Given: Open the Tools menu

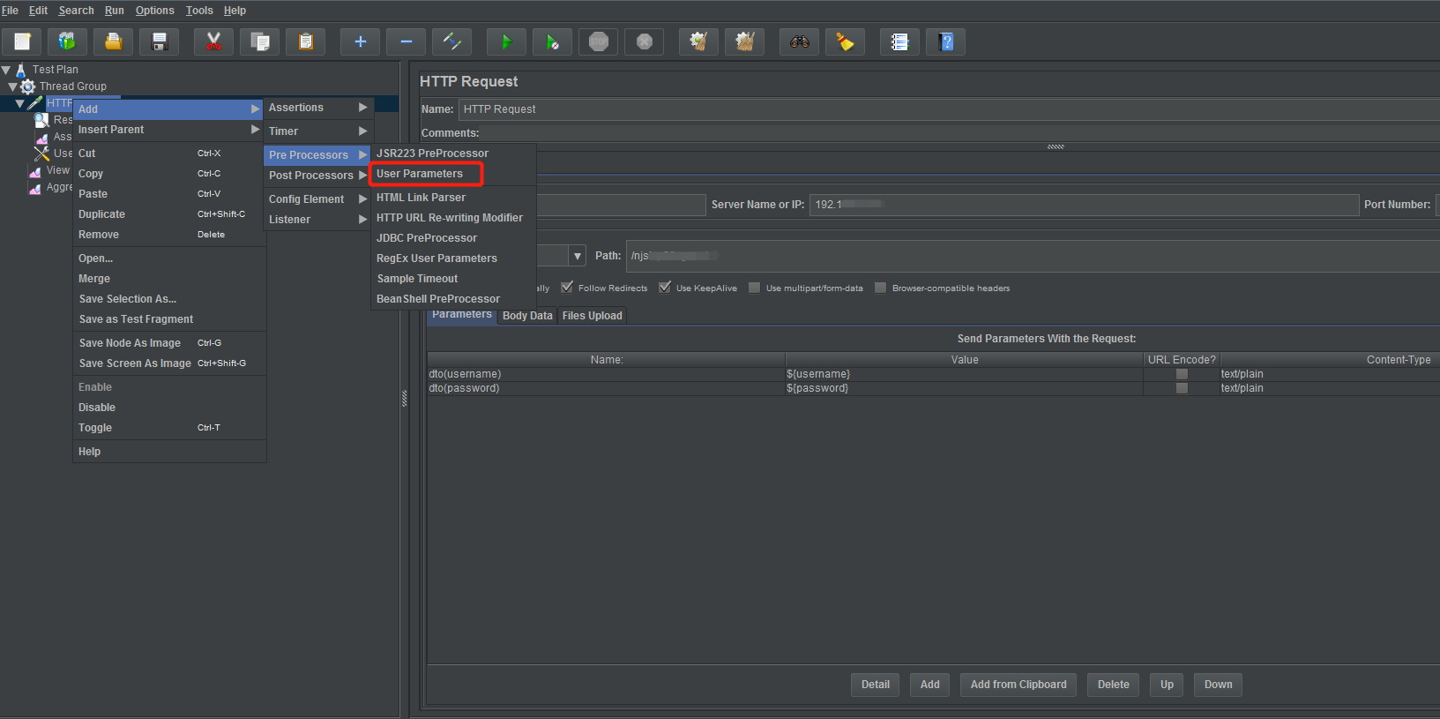Looking at the screenshot, I should 199,11.
